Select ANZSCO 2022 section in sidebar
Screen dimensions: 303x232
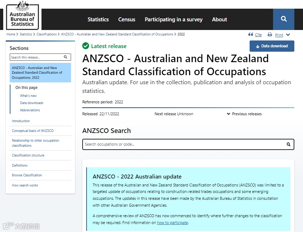click(x=40, y=73)
